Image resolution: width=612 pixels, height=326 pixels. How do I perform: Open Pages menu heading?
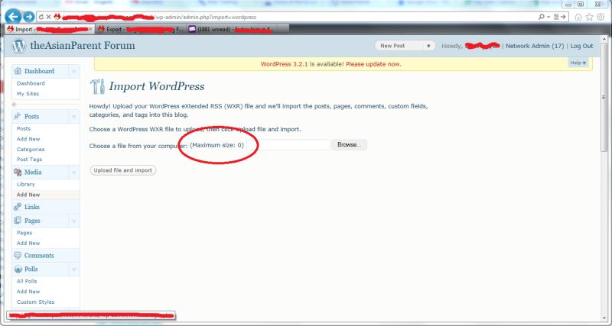click(32, 221)
